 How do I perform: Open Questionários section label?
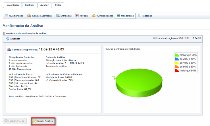click(16, 16)
